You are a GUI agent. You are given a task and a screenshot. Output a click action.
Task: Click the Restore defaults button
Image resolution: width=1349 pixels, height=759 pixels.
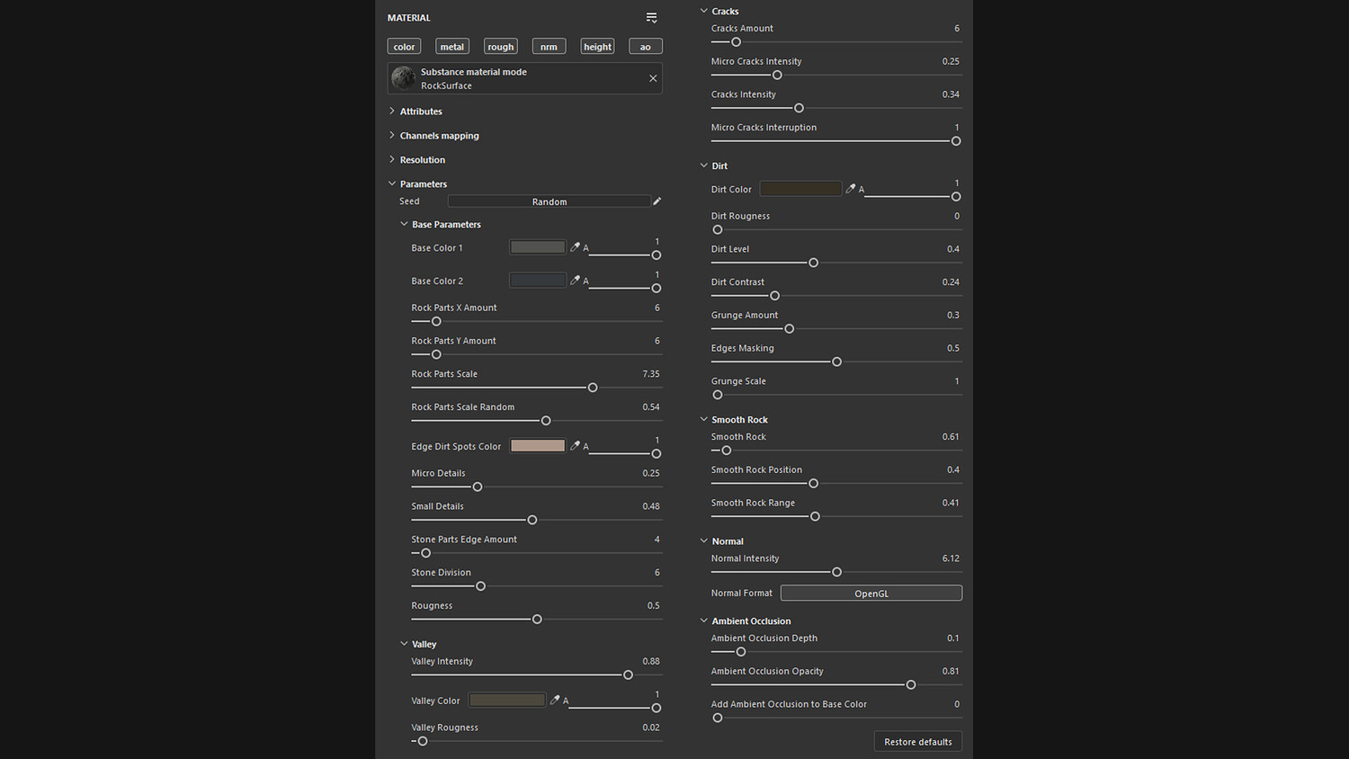coord(918,742)
